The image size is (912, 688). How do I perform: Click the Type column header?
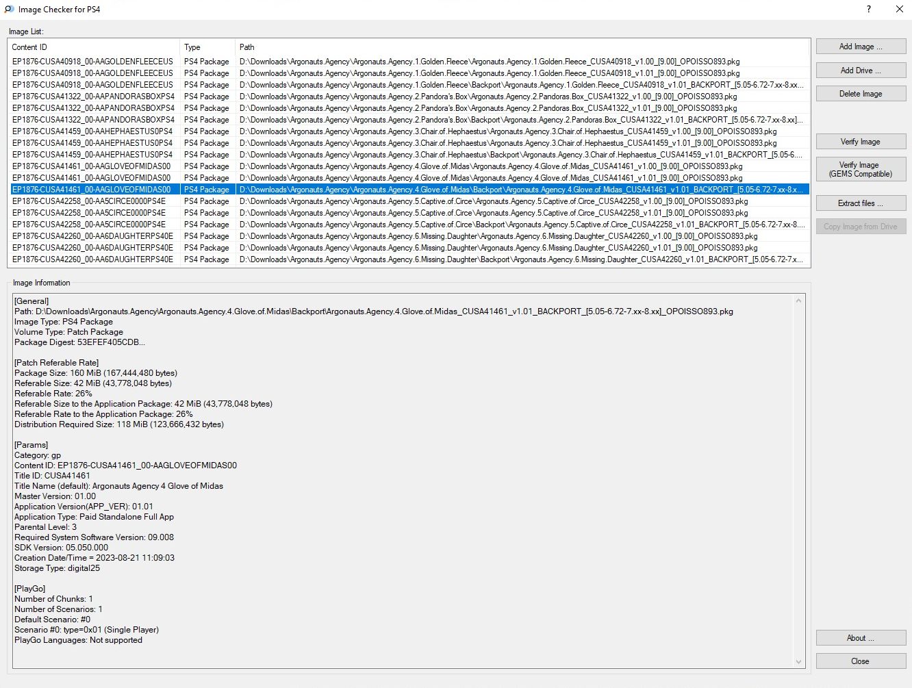click(207, 47)
